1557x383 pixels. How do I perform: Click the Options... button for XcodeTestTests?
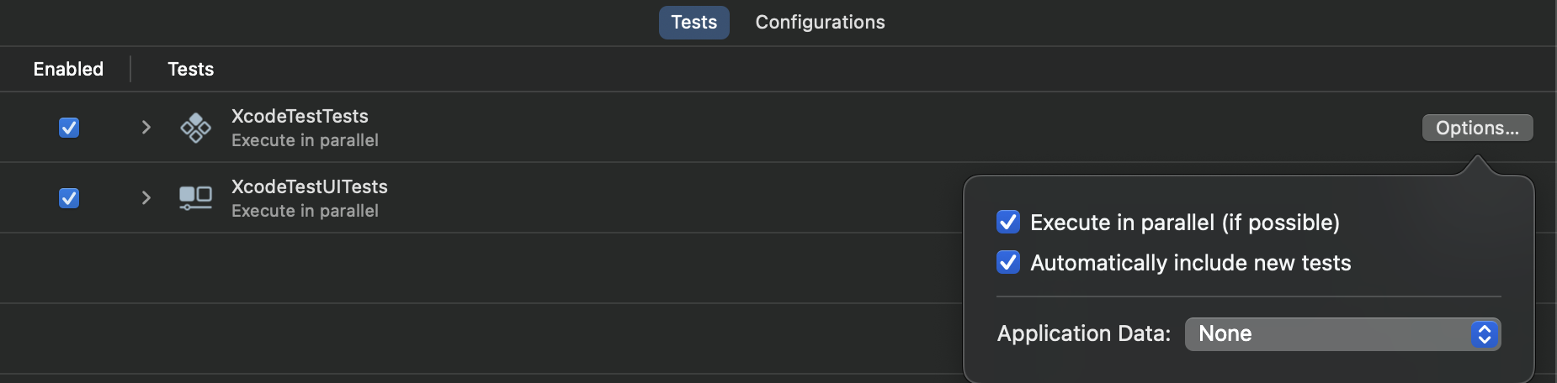tap(1477, 128)
